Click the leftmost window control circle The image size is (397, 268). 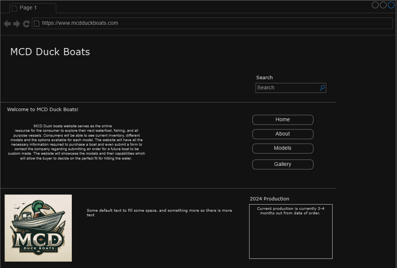coord(375,5)
